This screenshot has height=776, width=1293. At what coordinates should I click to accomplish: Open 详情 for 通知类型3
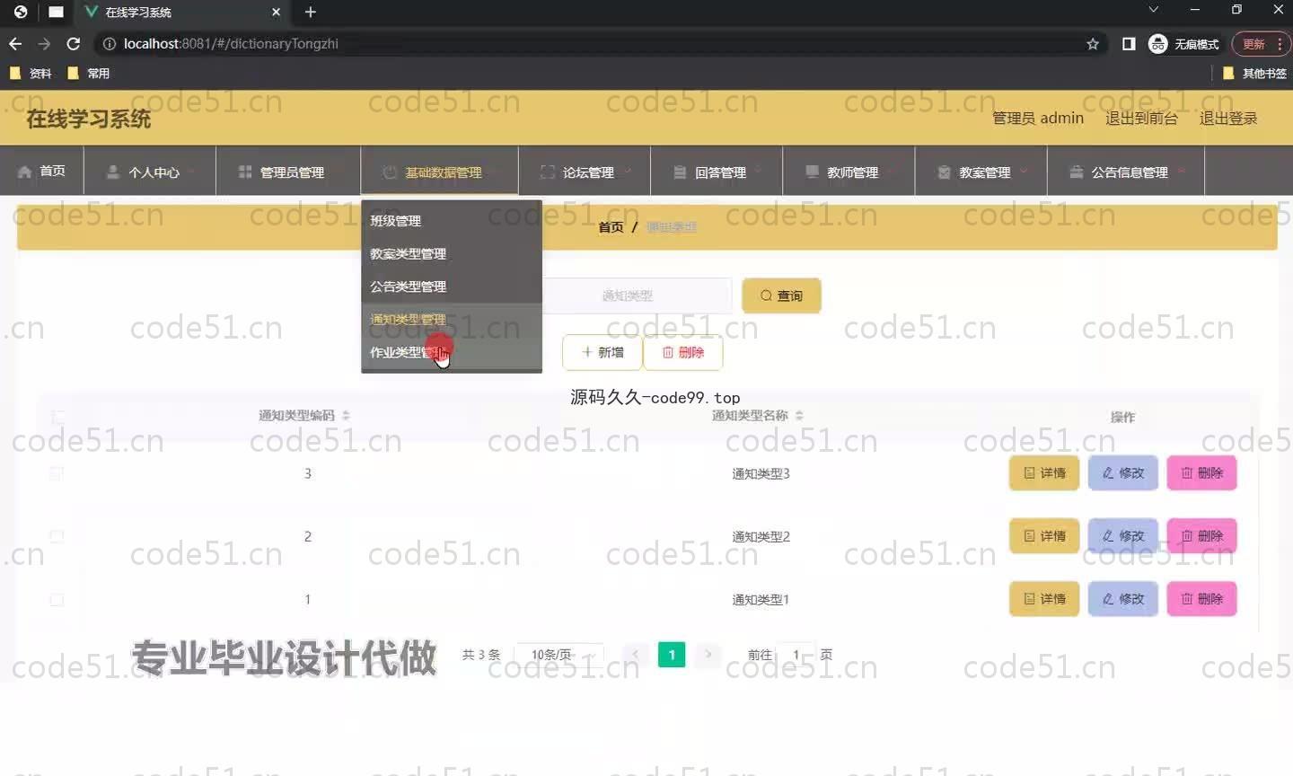(x=1044, y=473)
